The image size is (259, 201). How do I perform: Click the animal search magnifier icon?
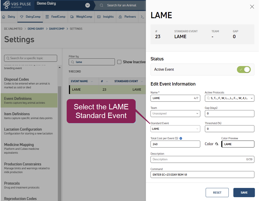[x=102, y=5]
